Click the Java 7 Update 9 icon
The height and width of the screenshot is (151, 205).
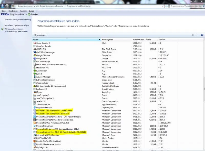(x=35, y=95)
